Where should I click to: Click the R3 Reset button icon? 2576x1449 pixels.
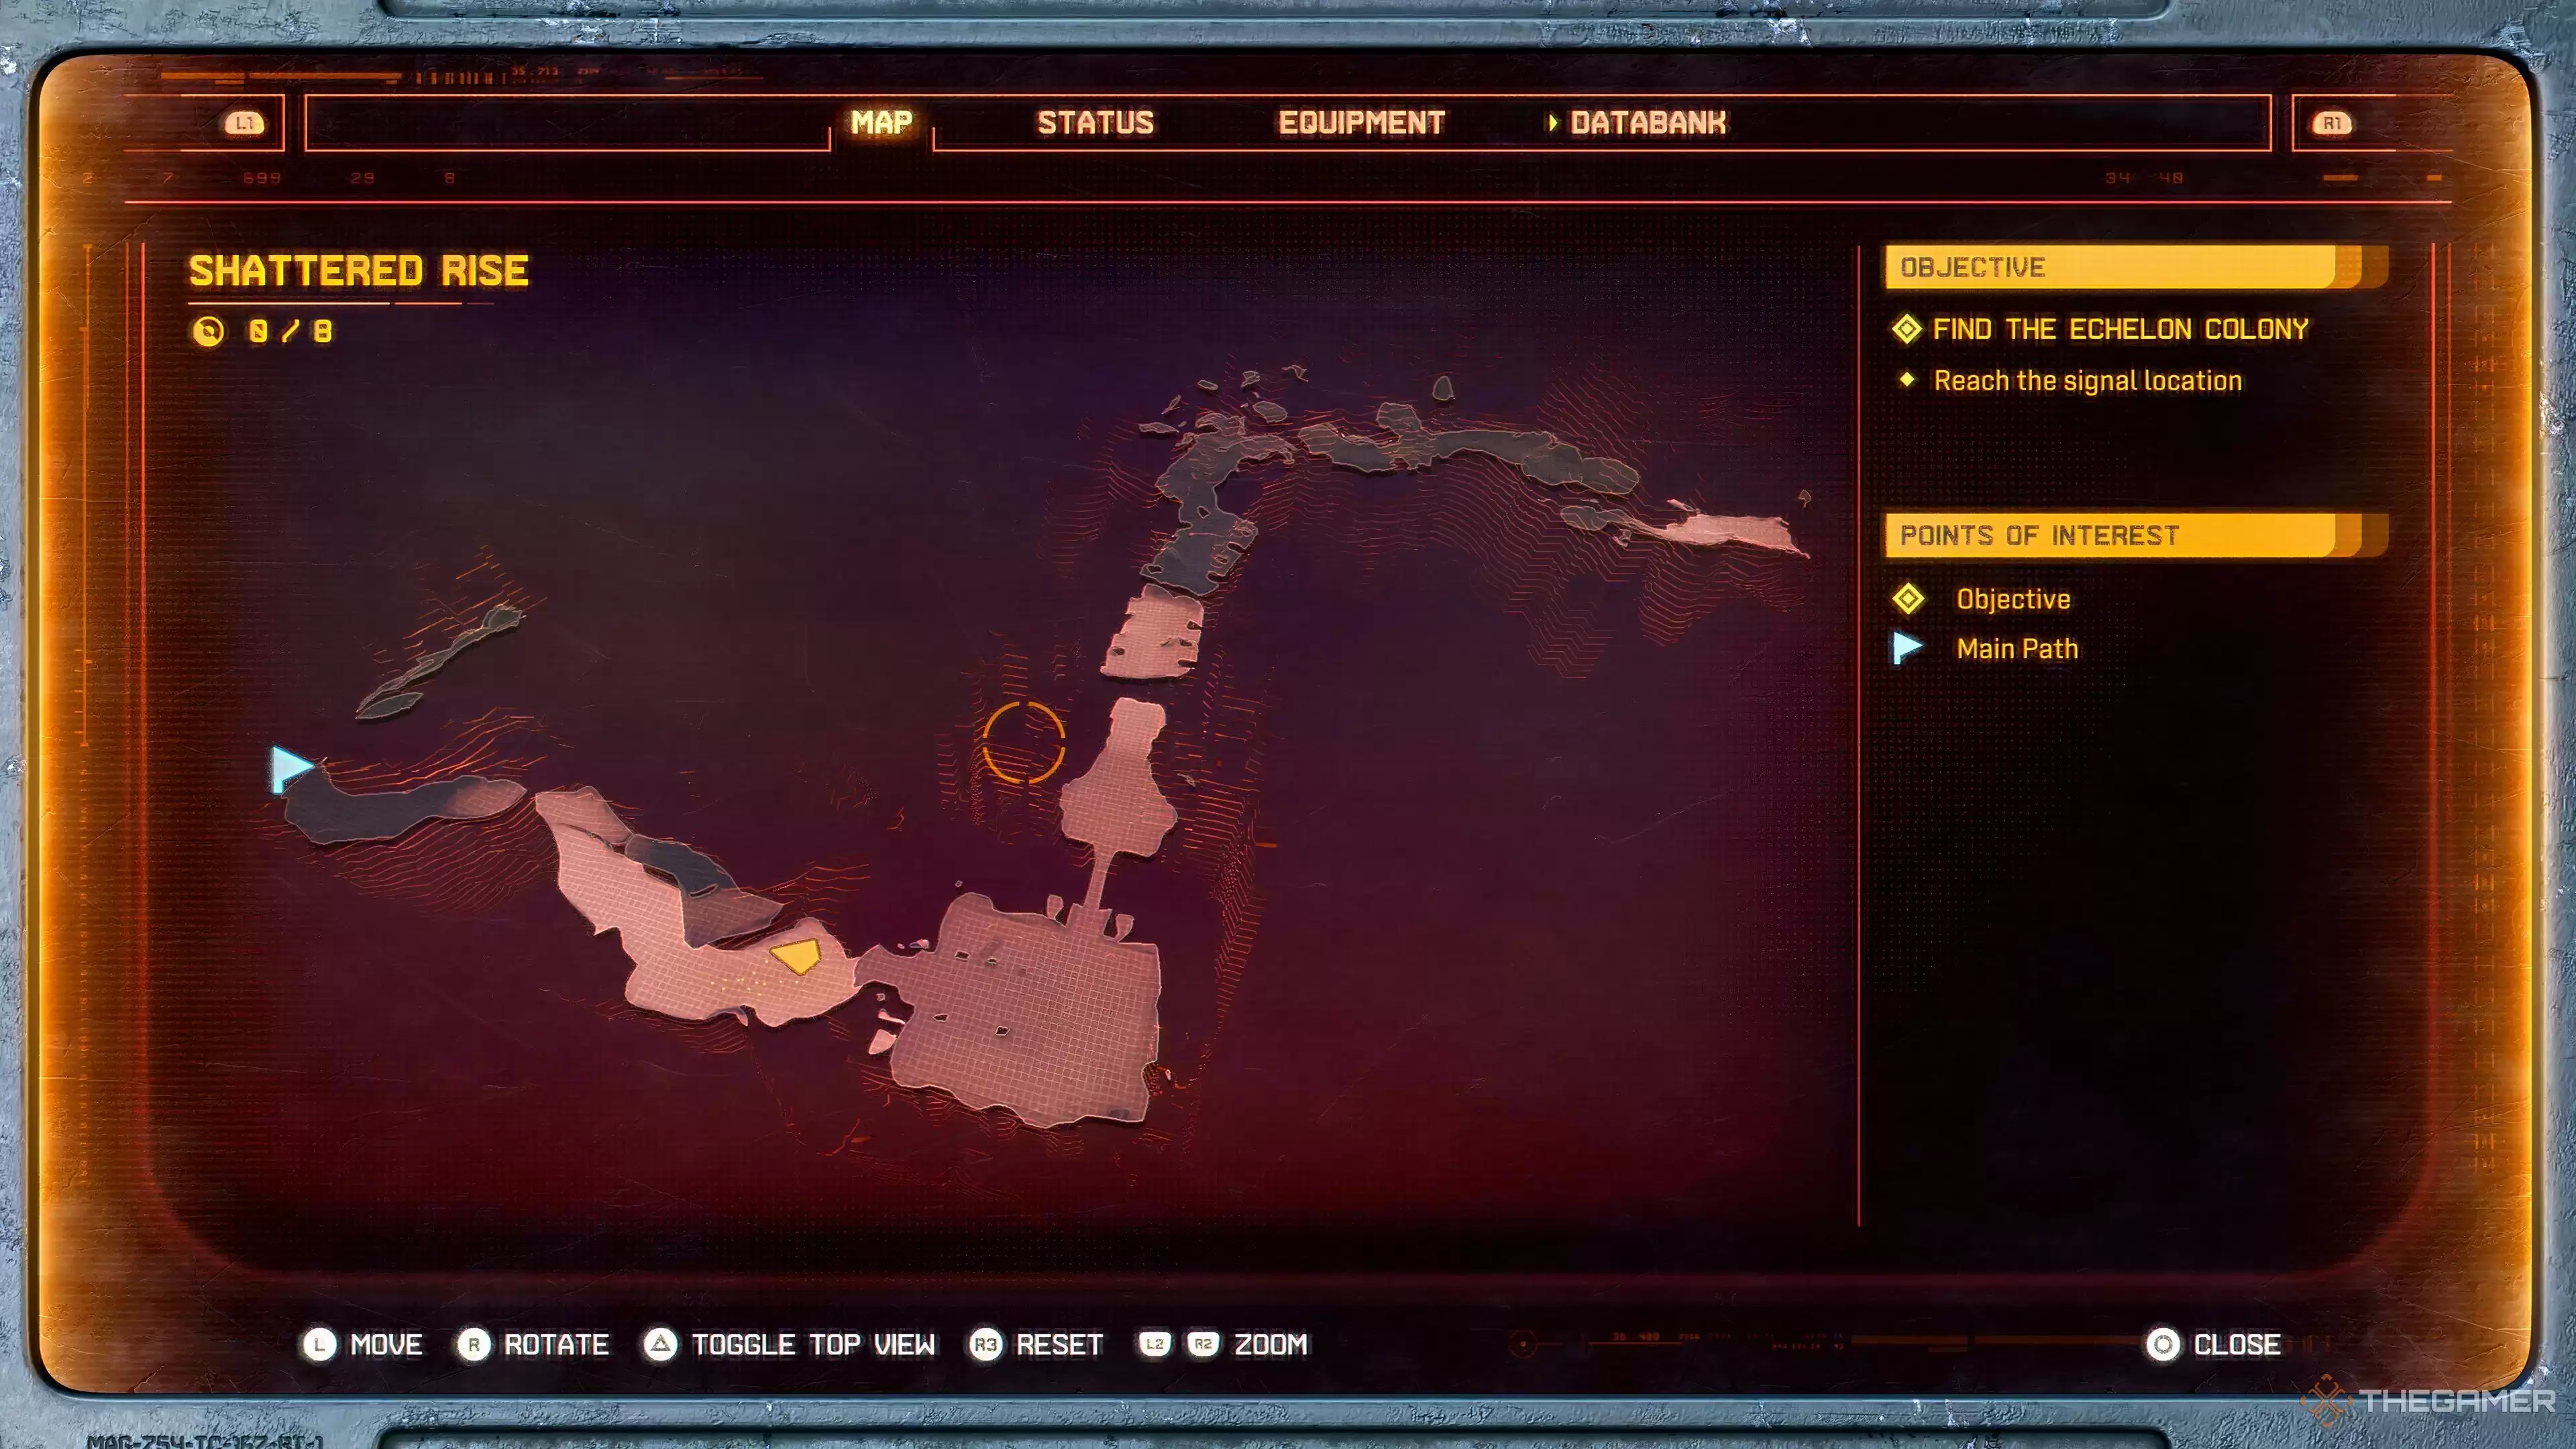985,1344
